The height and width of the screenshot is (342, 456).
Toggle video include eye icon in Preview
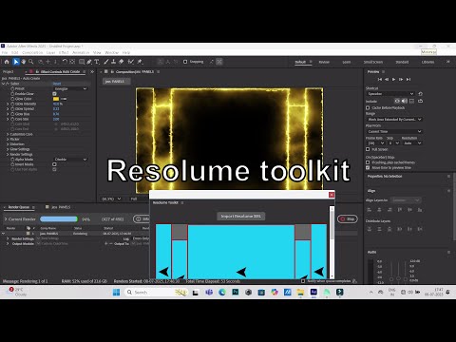397,101
